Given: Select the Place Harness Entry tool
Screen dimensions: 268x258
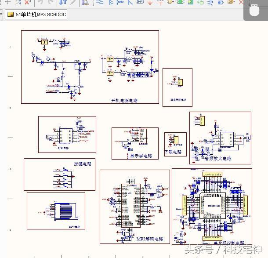Looking at the screenshot, I should 221,2.
